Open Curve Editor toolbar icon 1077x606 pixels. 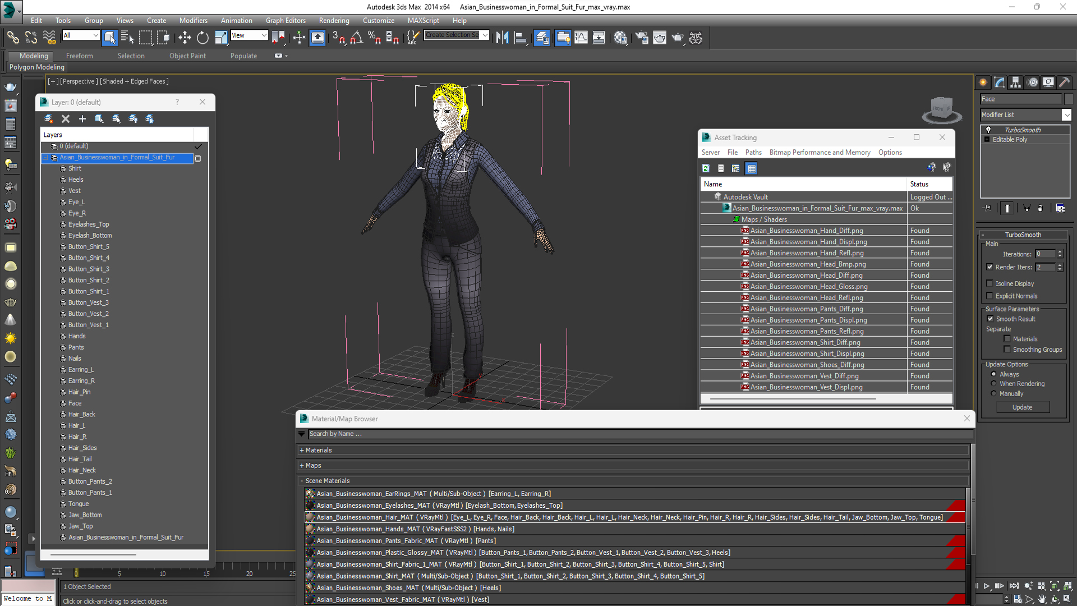tap(581, 38)
